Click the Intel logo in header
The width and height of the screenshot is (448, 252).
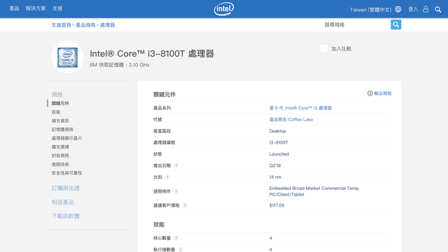tap(224, 9)
